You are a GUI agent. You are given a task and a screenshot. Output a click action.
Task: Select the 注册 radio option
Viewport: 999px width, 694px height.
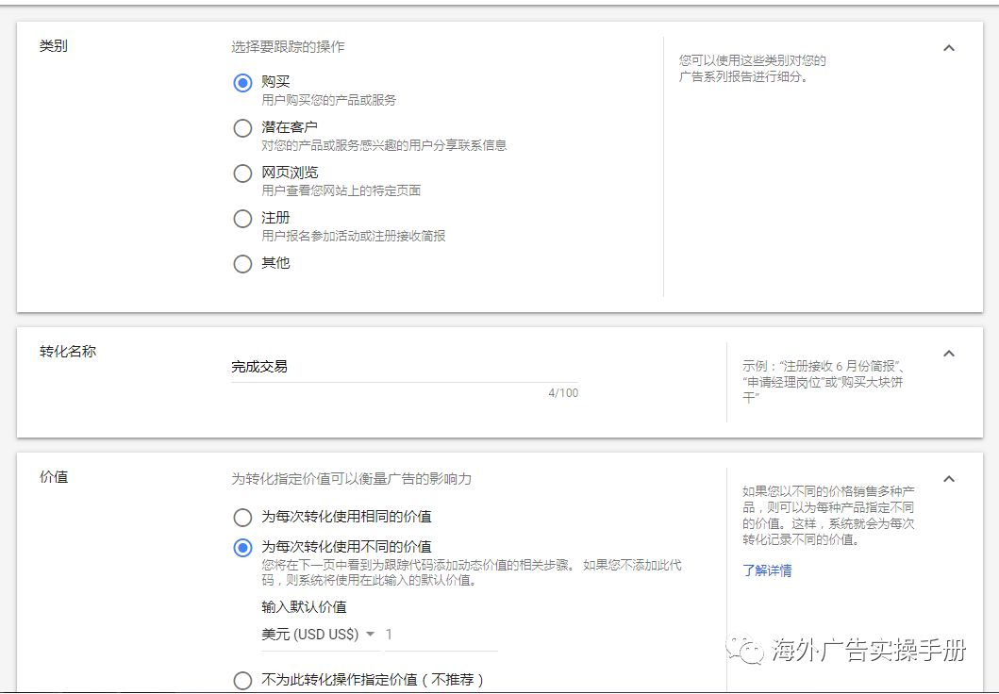(x=242, y=219)
